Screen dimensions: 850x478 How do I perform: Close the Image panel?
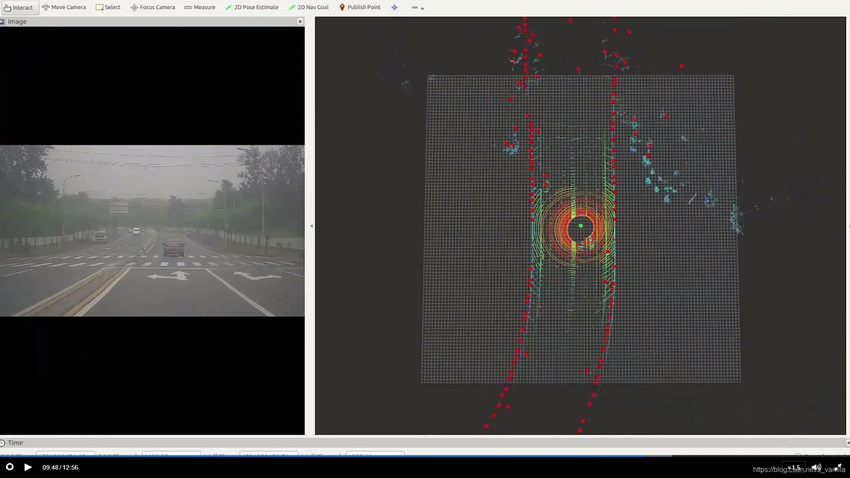click(x=300, y=22)
